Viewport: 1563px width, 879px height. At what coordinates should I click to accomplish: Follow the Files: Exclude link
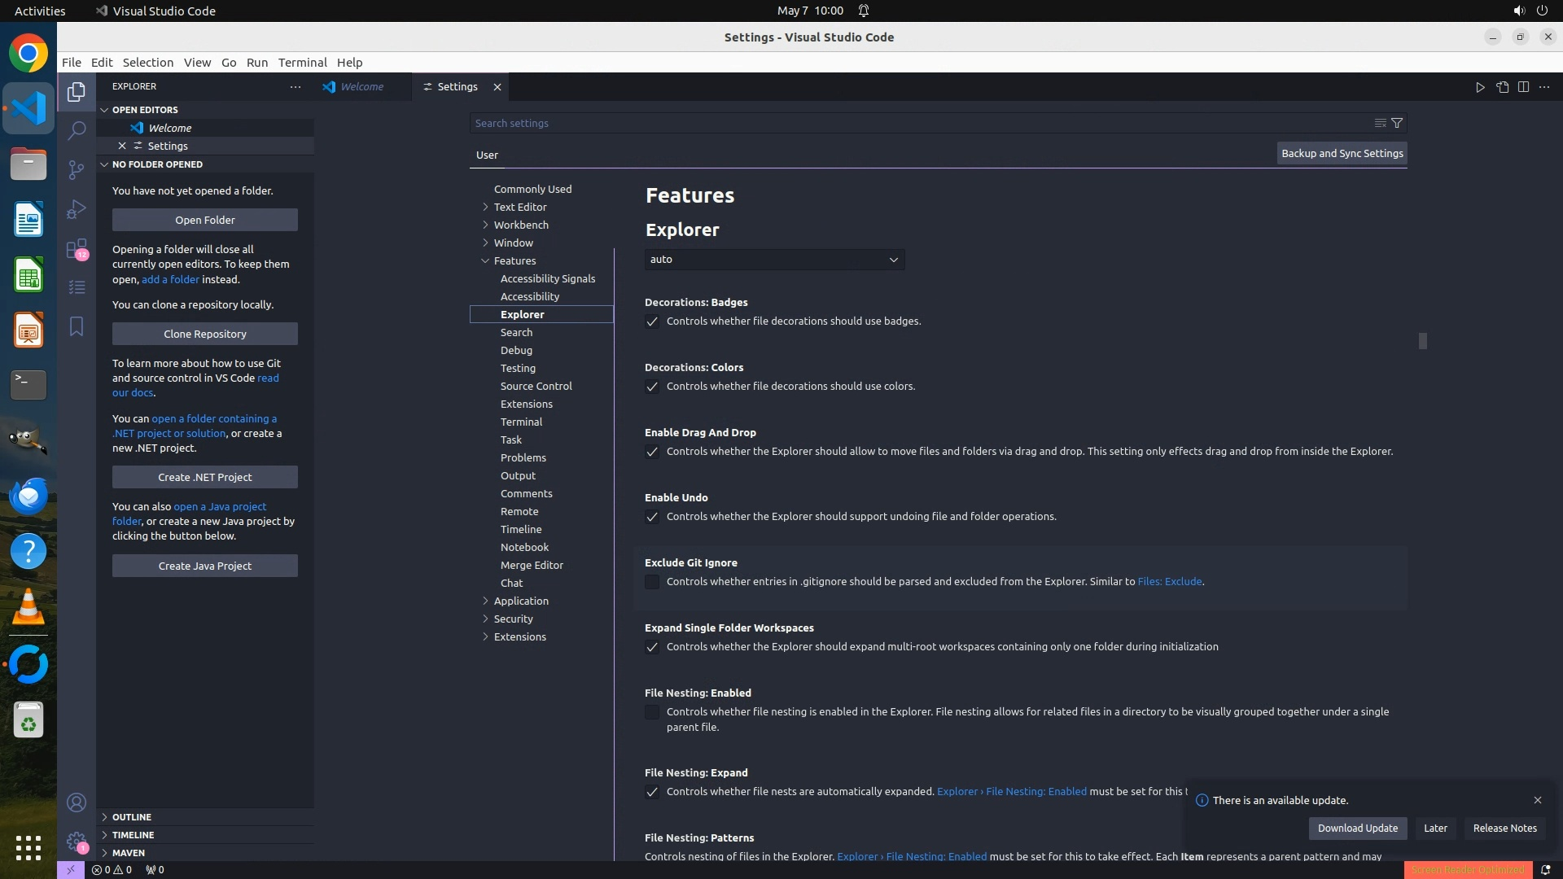pos(1169,582)
